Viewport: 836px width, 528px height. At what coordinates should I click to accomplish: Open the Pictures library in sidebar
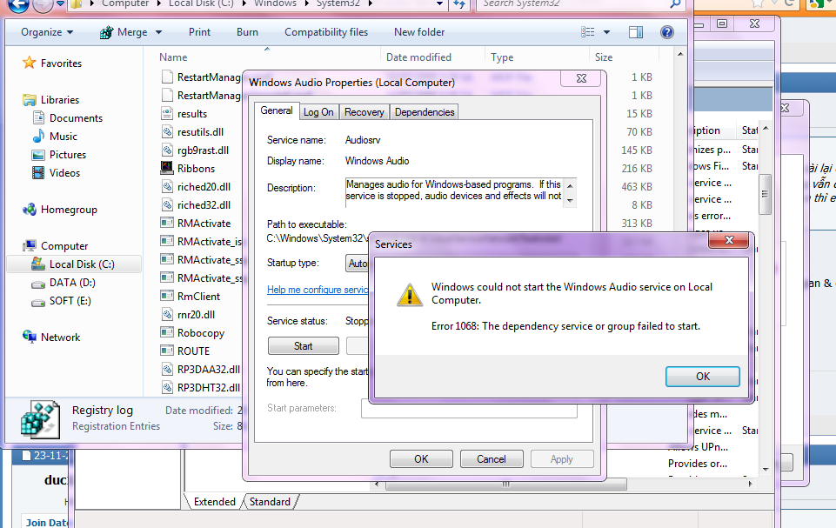pyautogui.click(x=67, y=155)
